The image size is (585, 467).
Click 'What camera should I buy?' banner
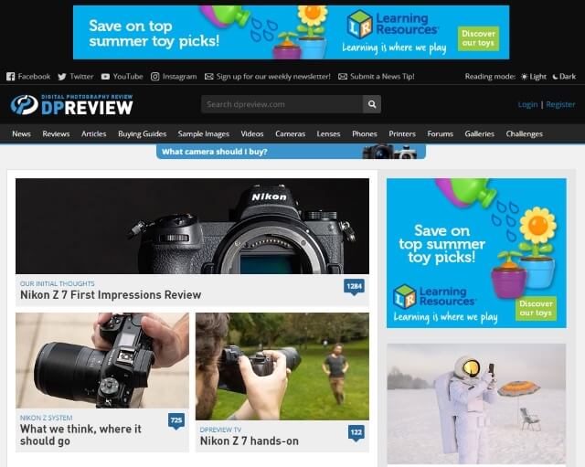coord(291,152)
